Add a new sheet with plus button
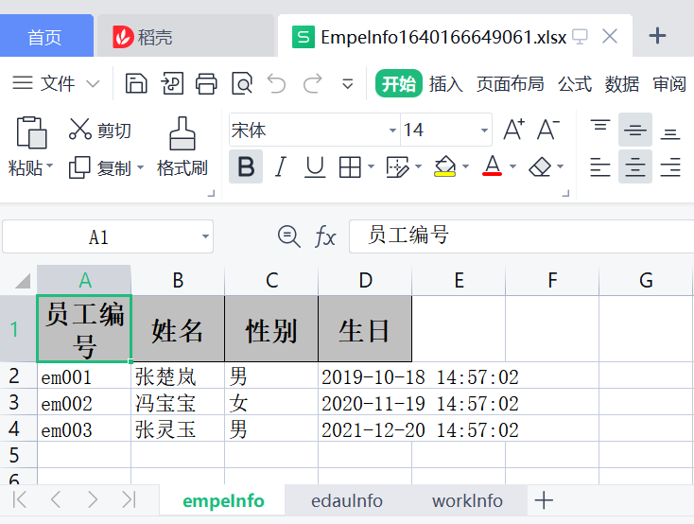694x524 pixels. tap(544, 500)
